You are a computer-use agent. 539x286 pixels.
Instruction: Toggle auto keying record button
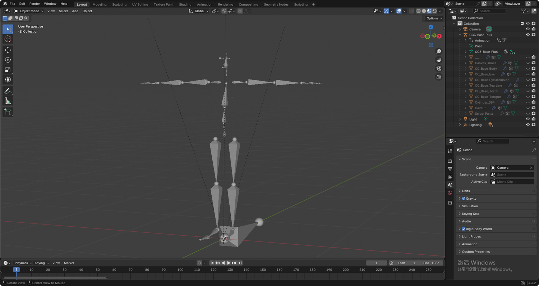pyautogui.click(x=199, y=263)
